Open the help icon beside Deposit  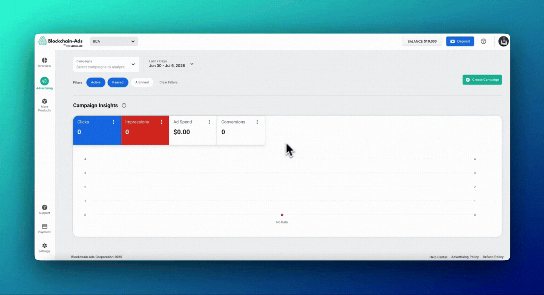tap(483, 41)
